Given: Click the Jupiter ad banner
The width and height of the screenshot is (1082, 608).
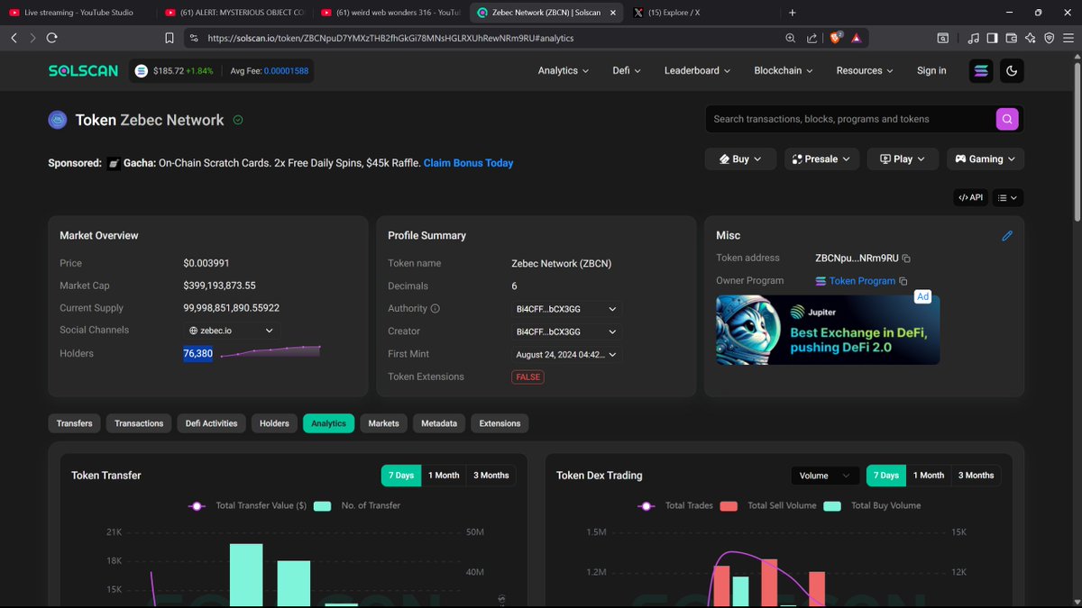Looking at the screenshot, I should (x=828, y=329).
